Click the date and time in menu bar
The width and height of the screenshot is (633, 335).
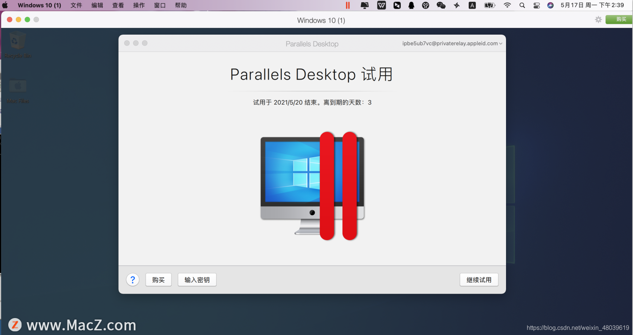tap(592, 5)
